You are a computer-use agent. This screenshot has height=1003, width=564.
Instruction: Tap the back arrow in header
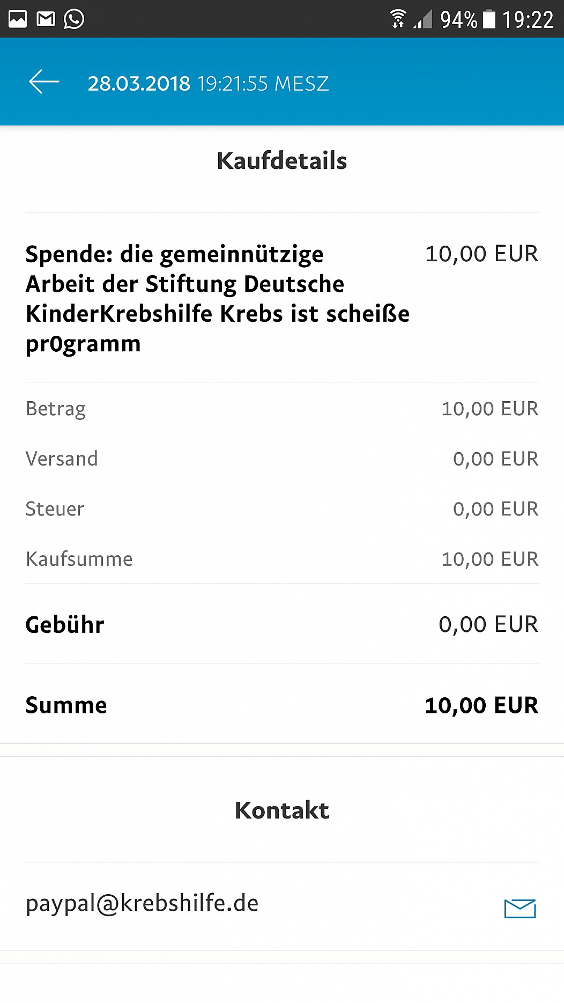[x=44, y=82]
